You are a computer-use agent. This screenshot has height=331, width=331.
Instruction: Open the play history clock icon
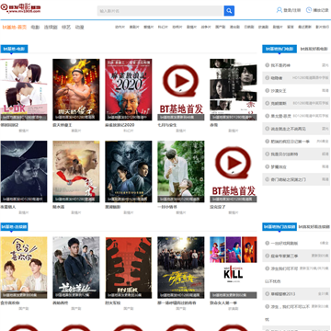[309, 10]
